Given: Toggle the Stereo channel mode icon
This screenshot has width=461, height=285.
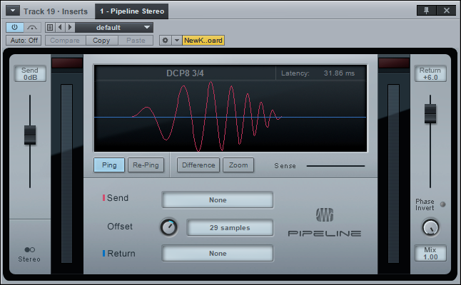Looking at the screenshot, I should pos(30,250).
